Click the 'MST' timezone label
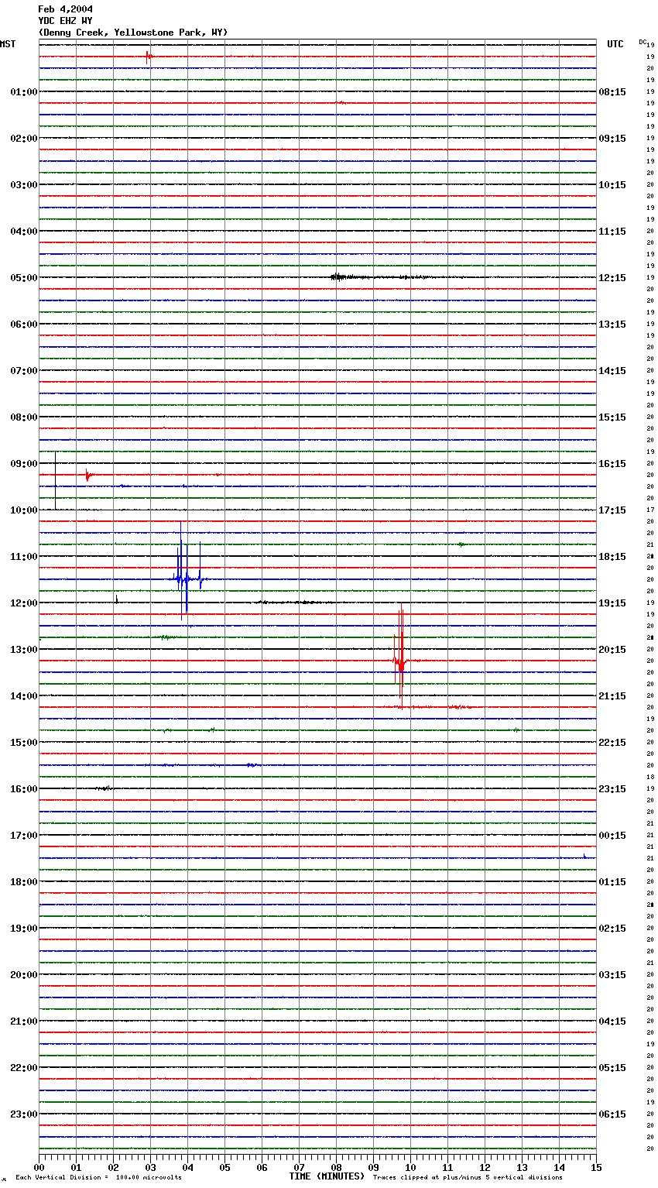Screen dimensions: 658x1188 point(8,44)
